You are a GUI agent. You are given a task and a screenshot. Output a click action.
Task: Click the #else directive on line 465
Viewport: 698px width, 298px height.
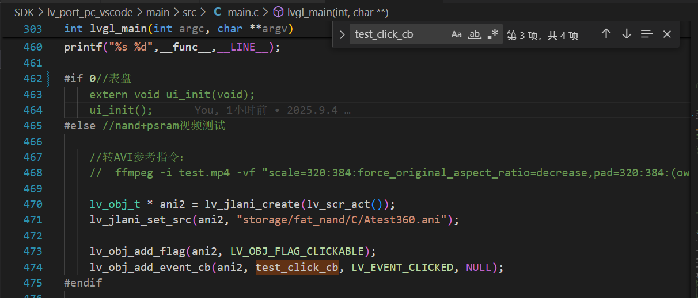coord(79,125)
